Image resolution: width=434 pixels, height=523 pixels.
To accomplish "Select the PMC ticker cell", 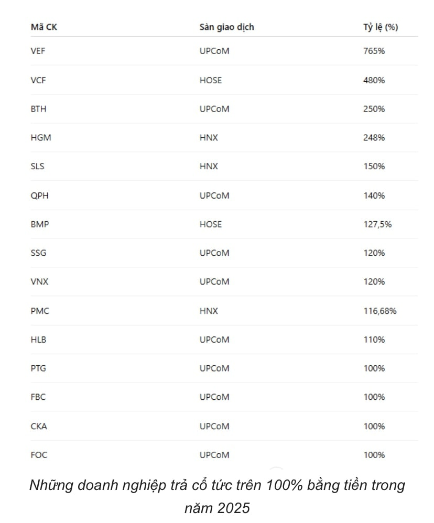I will coord(40,311).
